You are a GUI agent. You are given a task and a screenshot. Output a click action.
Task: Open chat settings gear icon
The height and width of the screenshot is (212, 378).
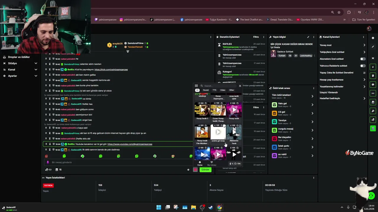tap(188, 170)
